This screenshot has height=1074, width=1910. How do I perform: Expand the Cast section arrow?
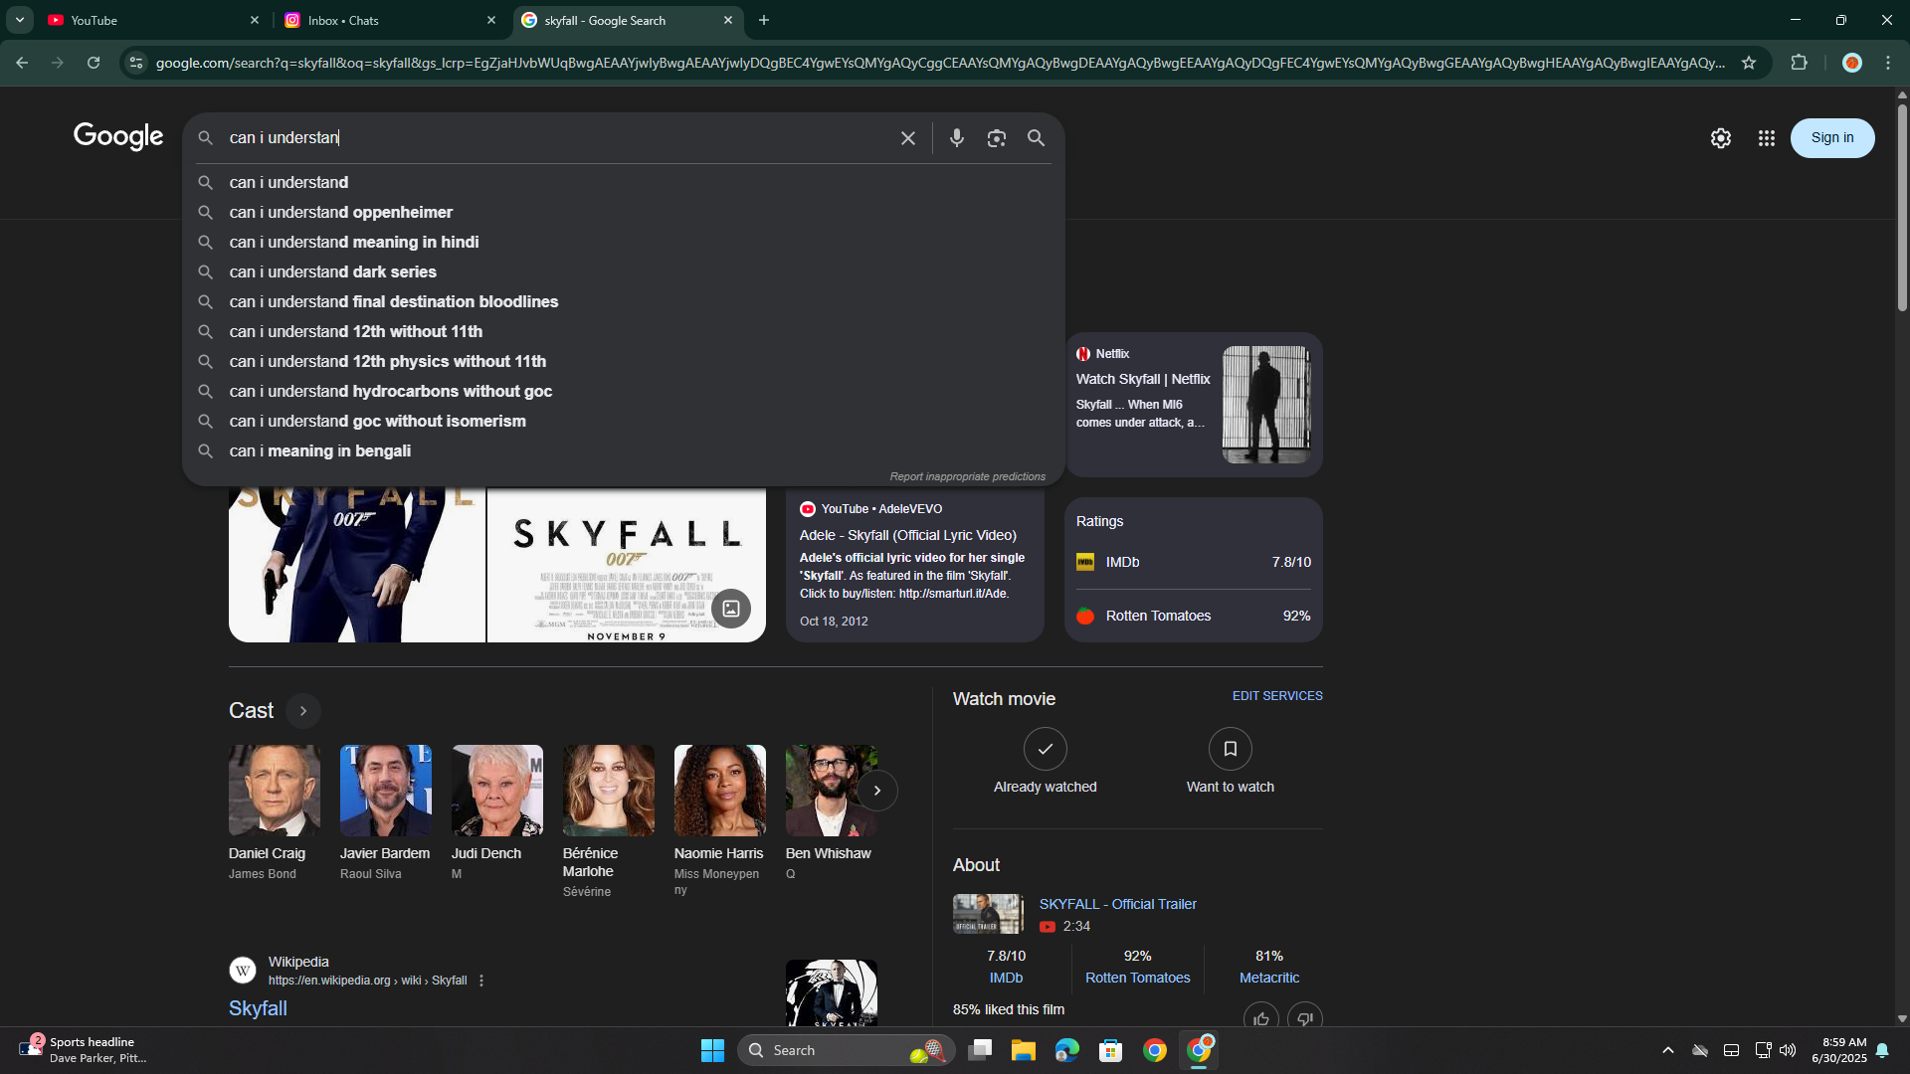[302, 711]
